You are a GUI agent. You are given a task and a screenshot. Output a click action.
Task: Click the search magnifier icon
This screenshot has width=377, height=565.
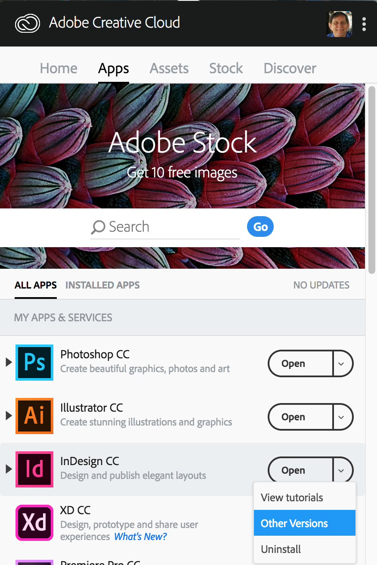[x=98, y=227]
